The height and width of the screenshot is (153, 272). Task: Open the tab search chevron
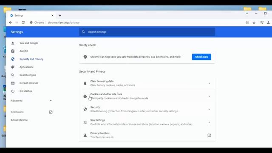(247, 13)
